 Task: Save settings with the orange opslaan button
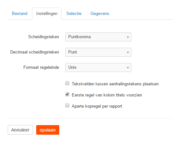(x=48, y=130)
